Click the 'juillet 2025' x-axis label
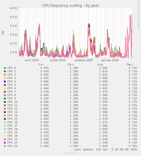141x156 pixels. [x=58, y=60]
